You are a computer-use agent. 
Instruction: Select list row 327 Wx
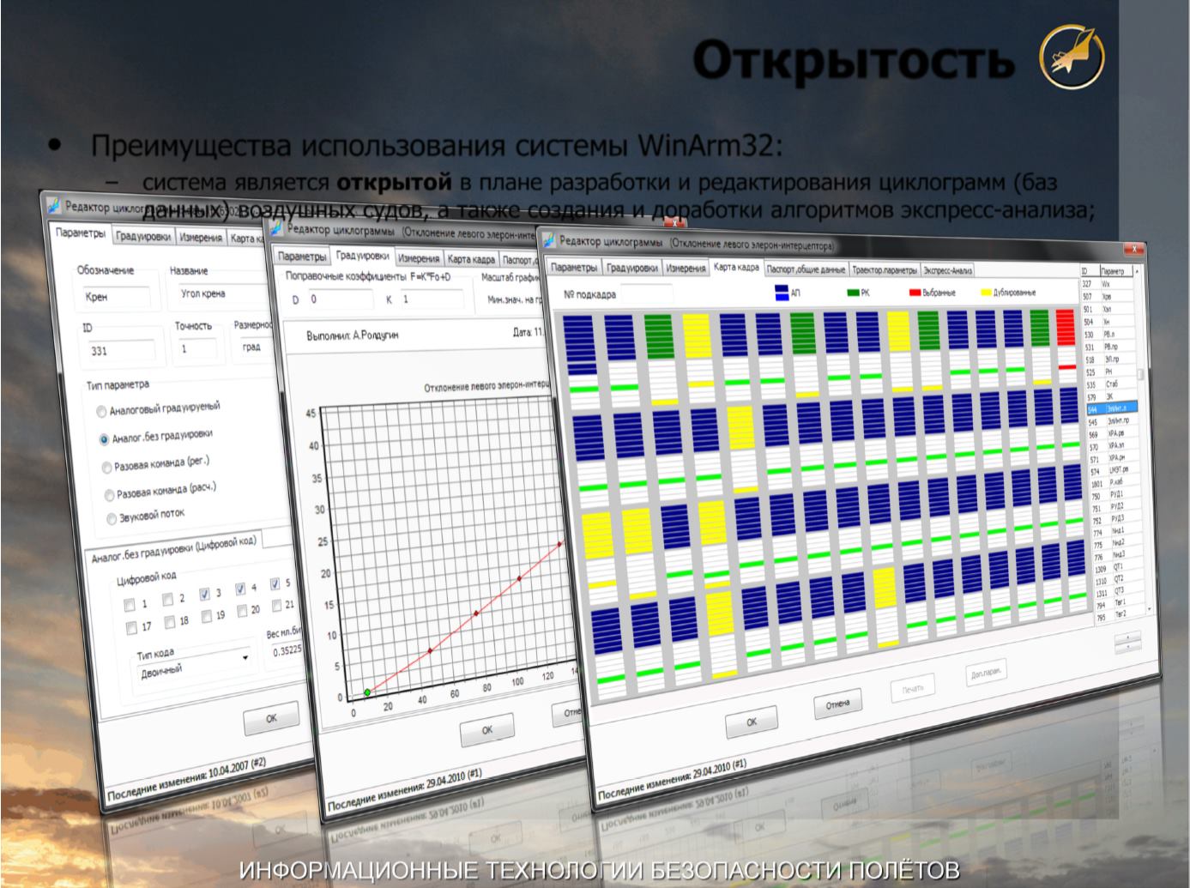click(x=1106, y=282)
